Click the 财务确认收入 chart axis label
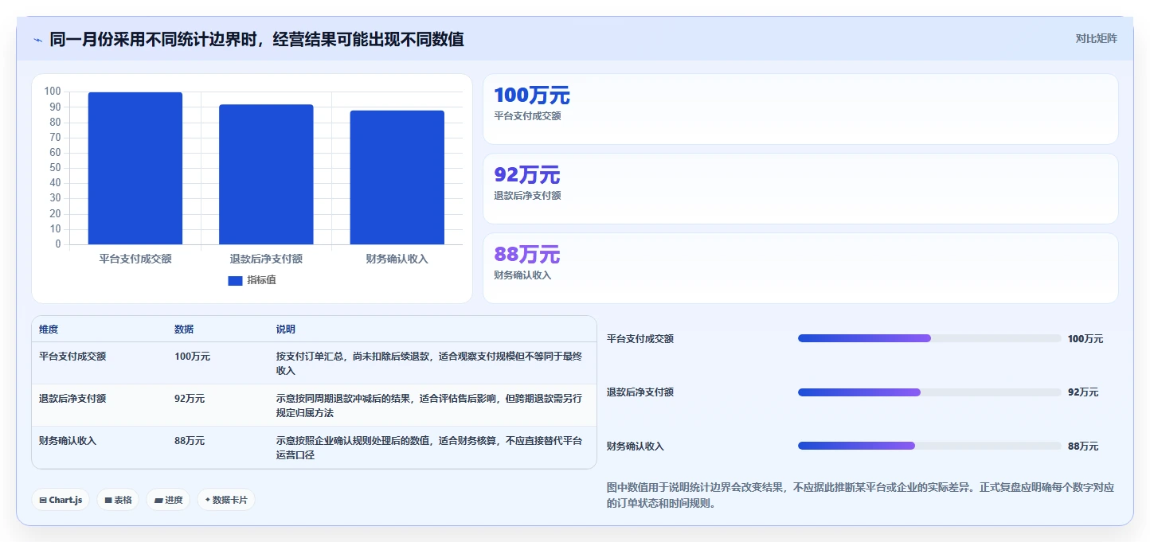 tap(397, 259)
